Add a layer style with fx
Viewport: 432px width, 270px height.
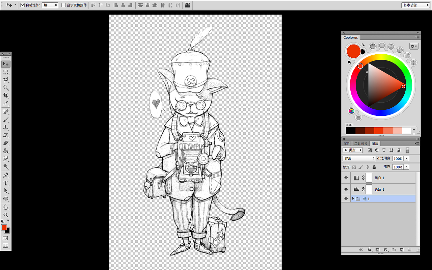pyautogui.click(x=370, y=250)
